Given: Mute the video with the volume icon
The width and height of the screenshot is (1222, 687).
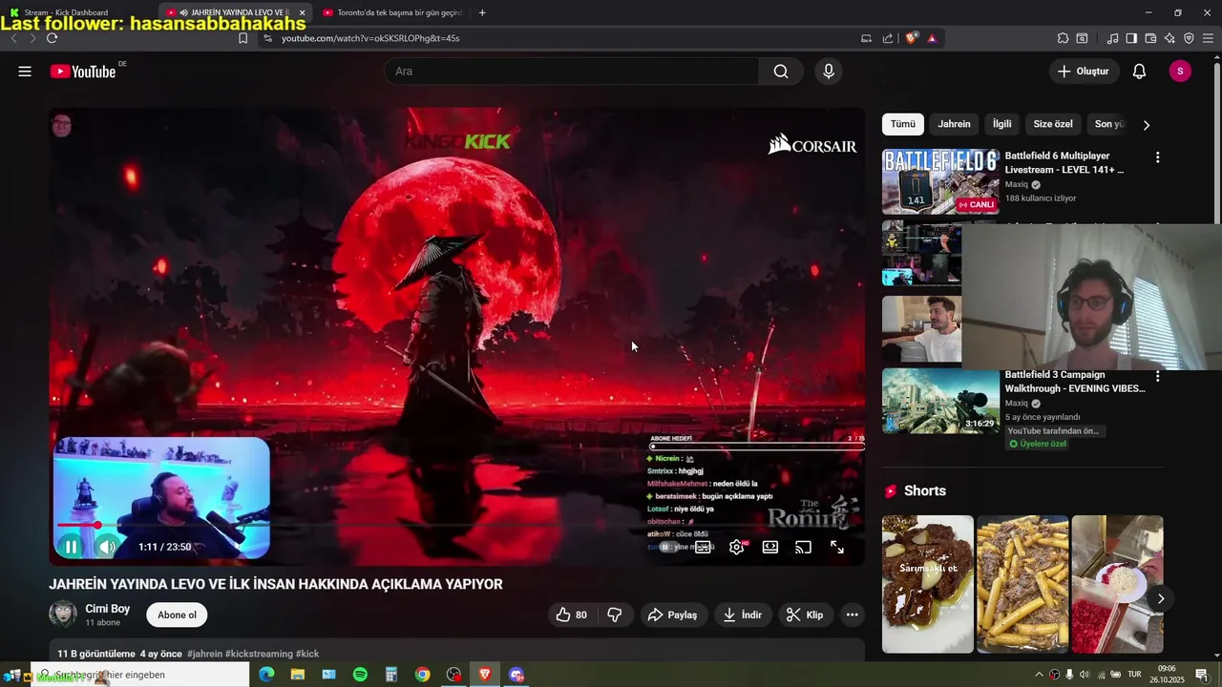Looking at the screenshot, I should 106,547.
